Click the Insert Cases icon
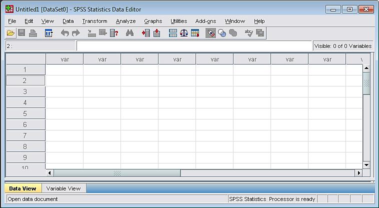The image size is (379, 208). [146, 33]
